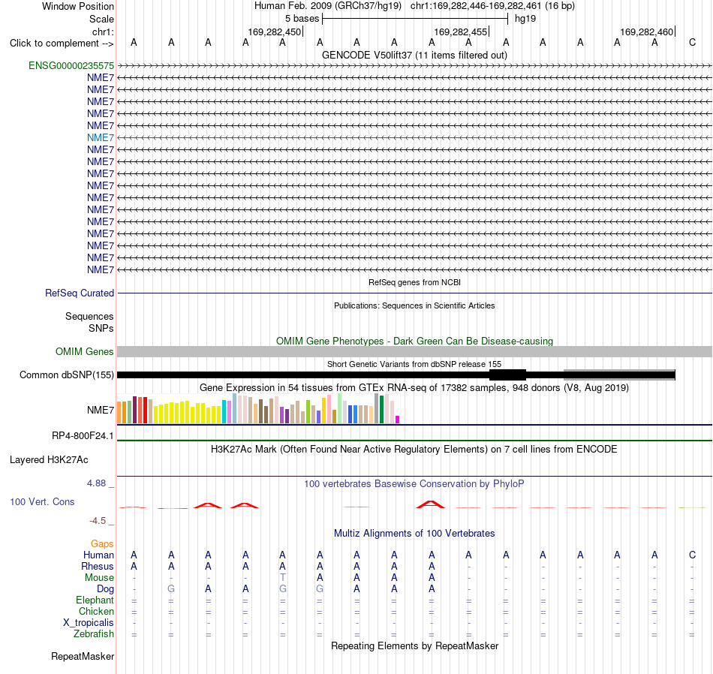Click the OMIM Genes track label
The image size is (713, 674).
pyautogui.click(x=85, y=352)
